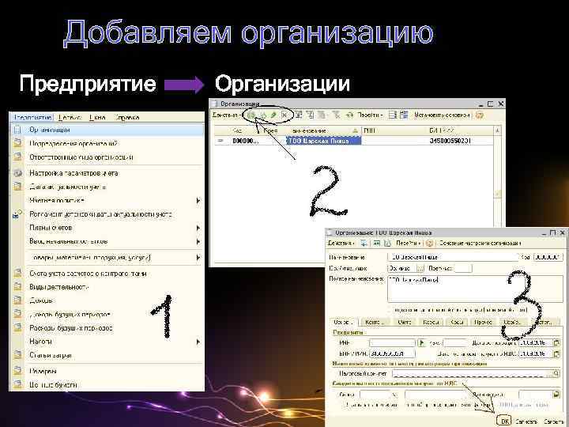The width and height of the screenshot is (569, 427).
Task: Open Действия dropdown in organization form
Action: (341, 243)
